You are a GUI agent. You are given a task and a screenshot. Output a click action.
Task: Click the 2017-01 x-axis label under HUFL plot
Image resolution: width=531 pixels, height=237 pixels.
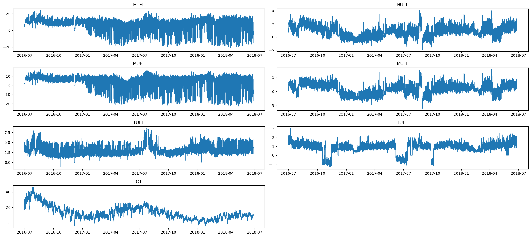(82, 55)
